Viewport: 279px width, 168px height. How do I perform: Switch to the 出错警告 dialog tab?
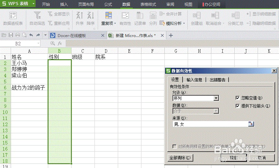pyautogui.click(x=218, y=80)
